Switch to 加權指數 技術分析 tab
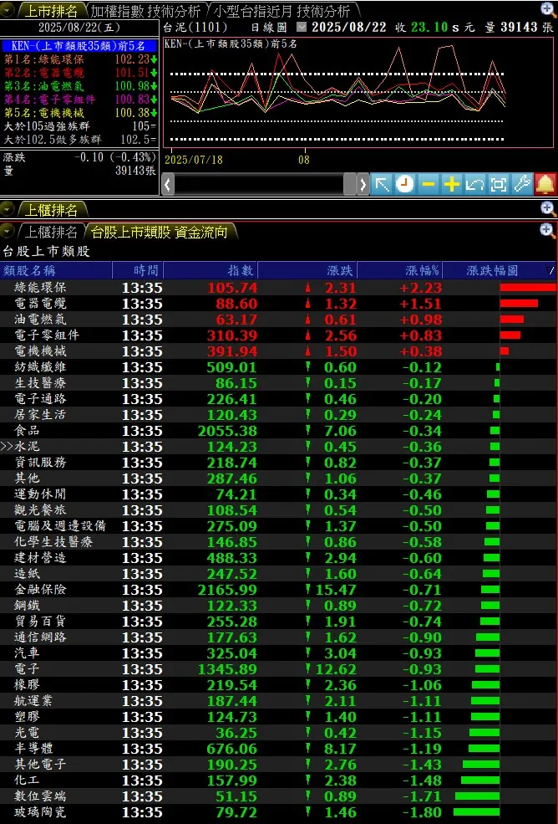The height and width of the screenshot is (824, 558). [x=145, y=11]
